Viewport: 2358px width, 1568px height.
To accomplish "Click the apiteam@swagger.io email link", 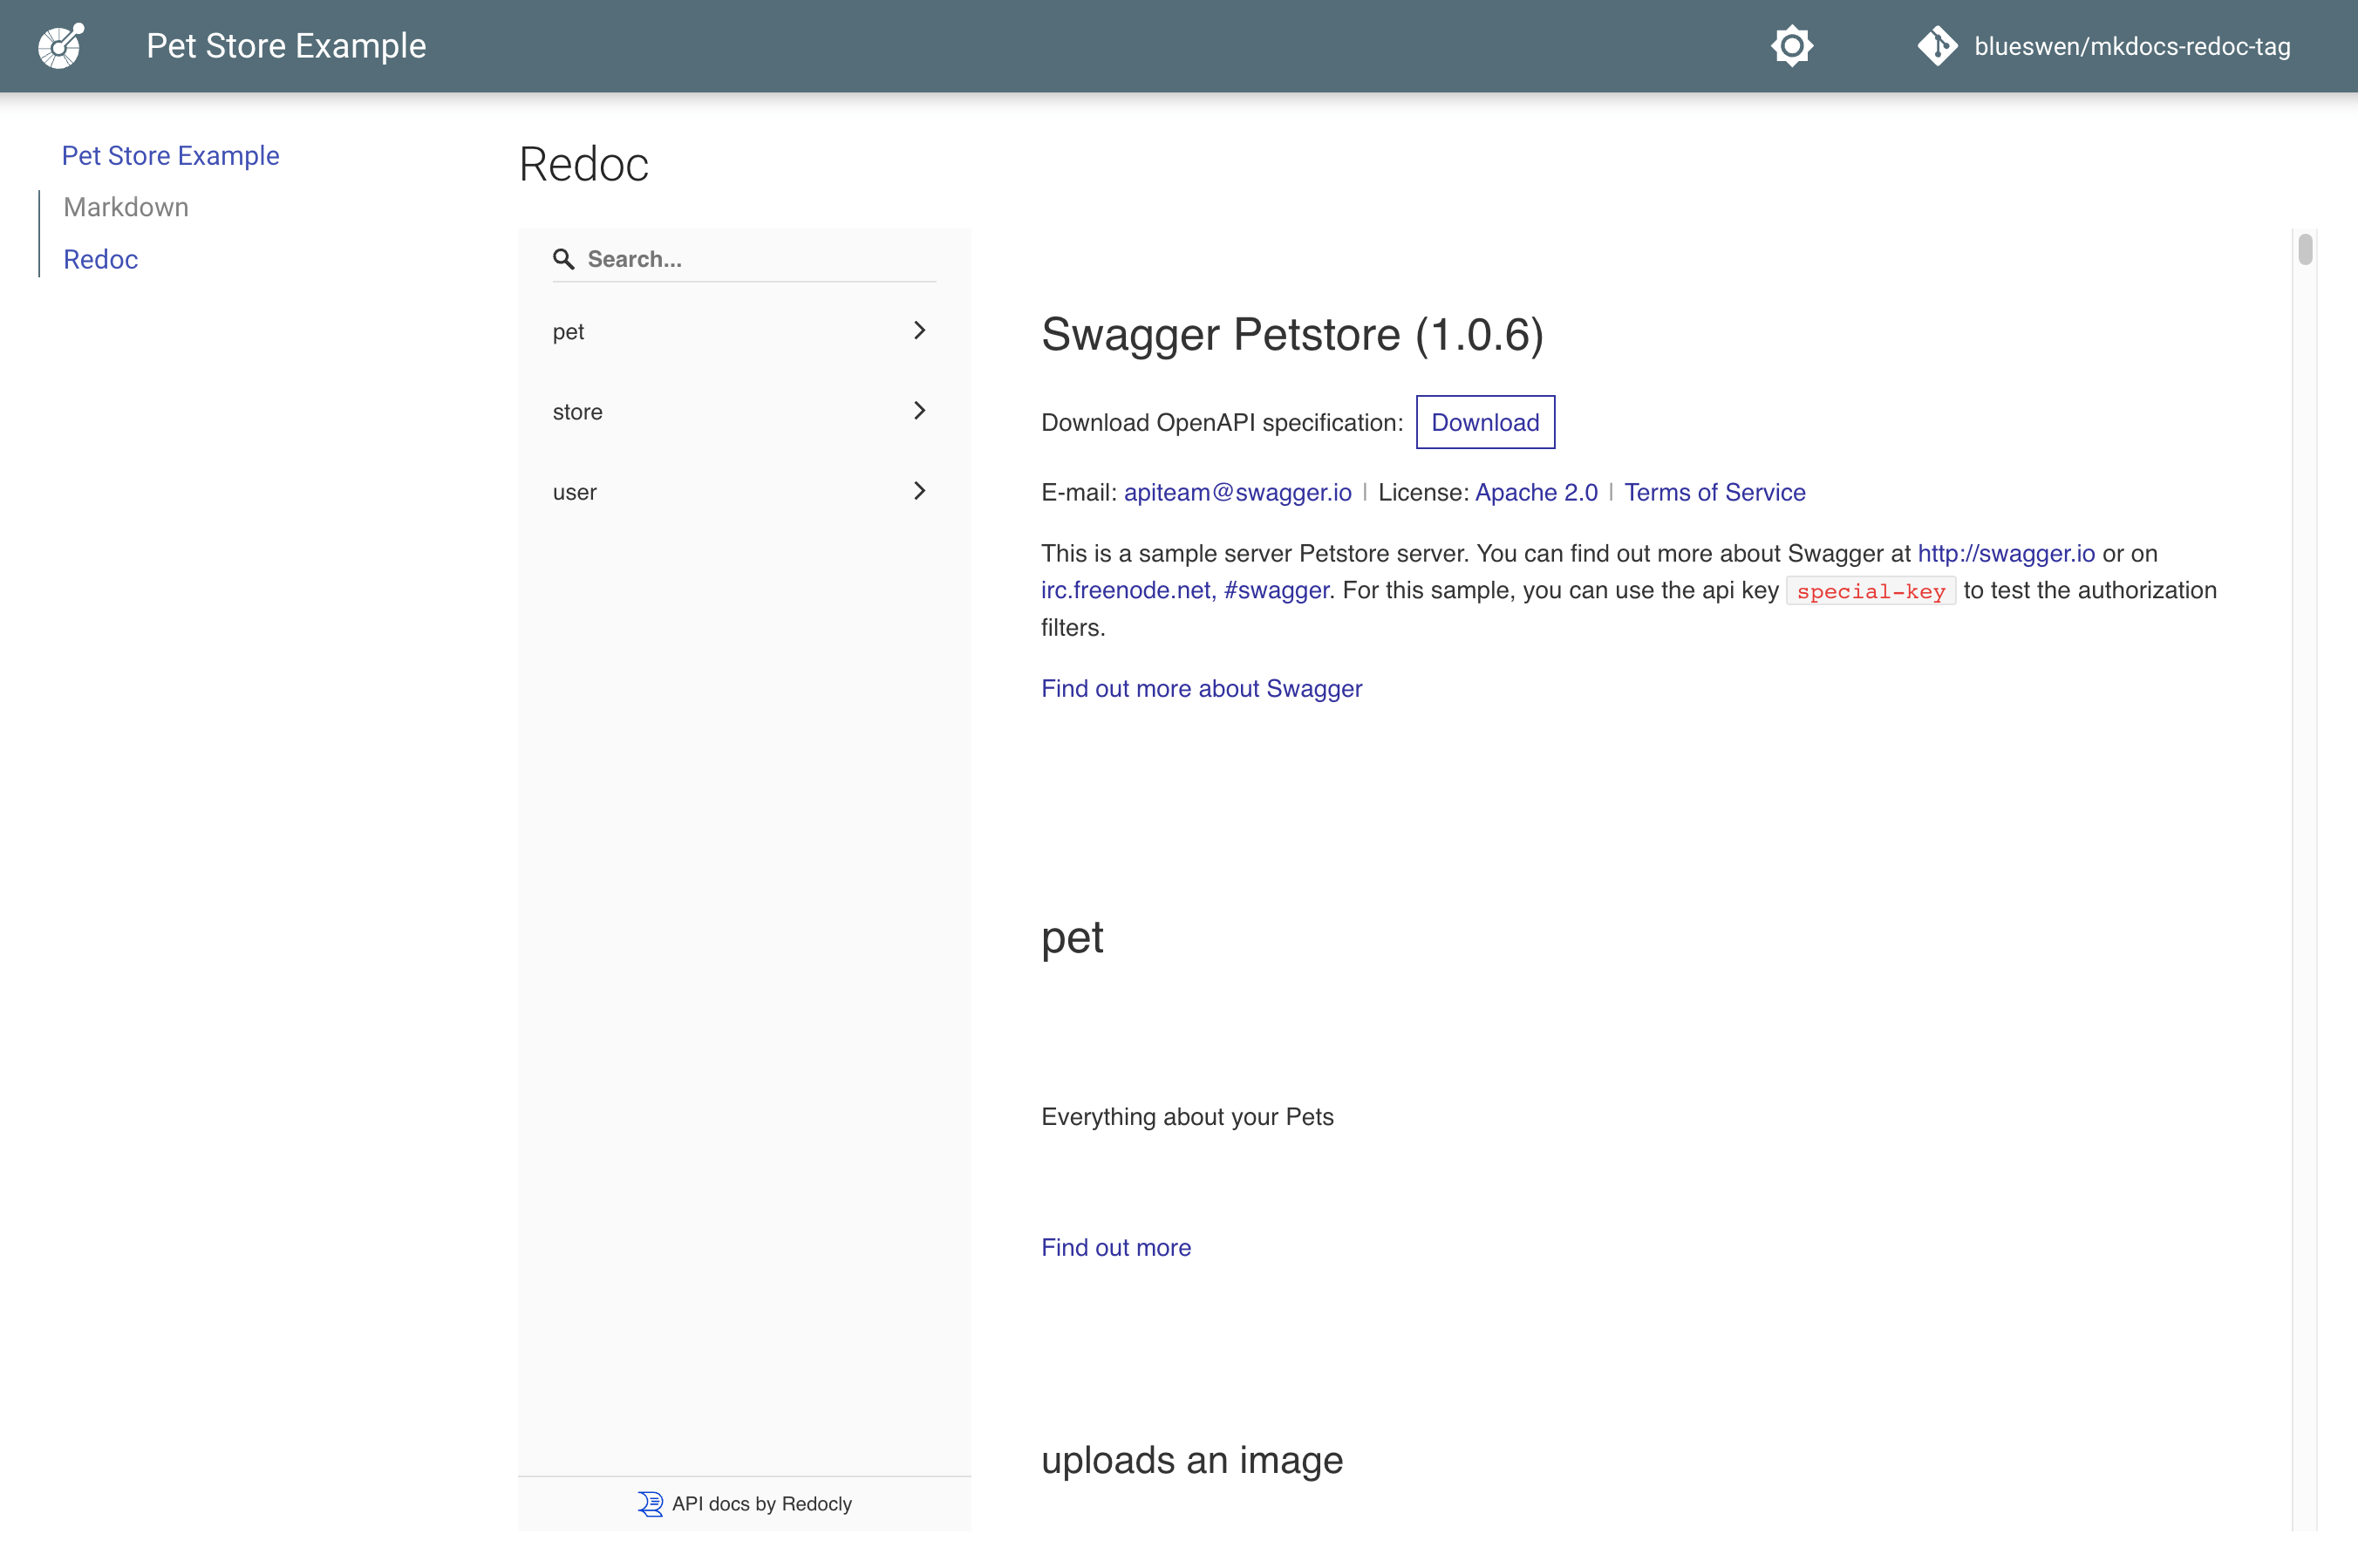I will point(1238,492).
